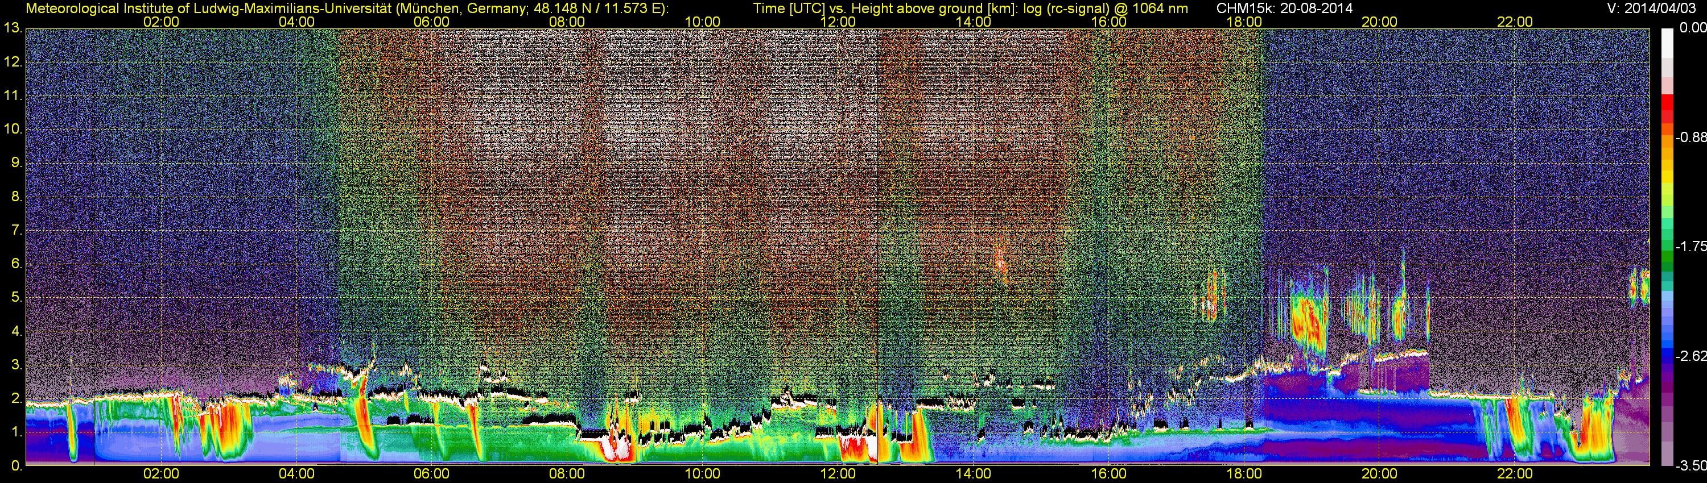Click the '8.' height axis label
Viewport: 1707px width, 483px height.
pos(16,197)
